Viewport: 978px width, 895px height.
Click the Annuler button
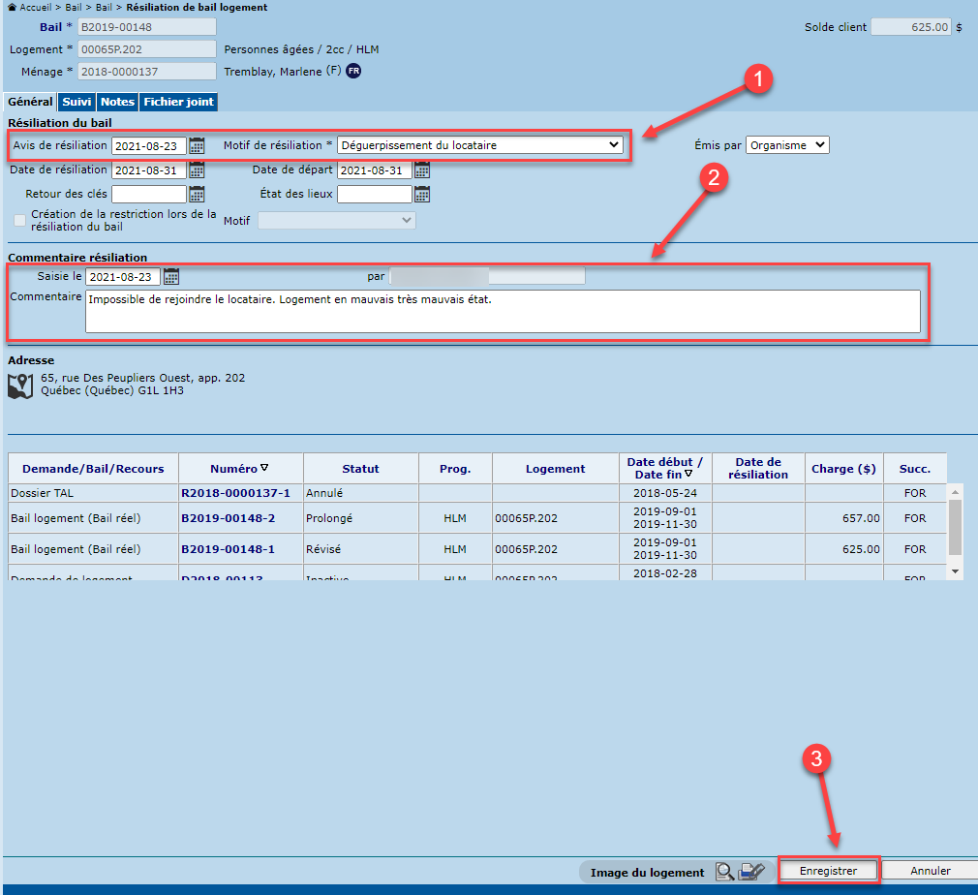[x=930, y=871]
